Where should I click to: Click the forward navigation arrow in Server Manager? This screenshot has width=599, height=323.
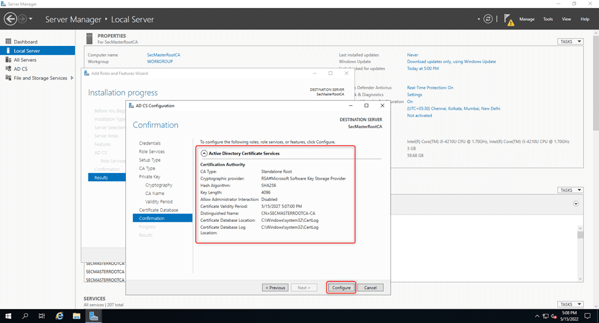(x=22, y=18)
